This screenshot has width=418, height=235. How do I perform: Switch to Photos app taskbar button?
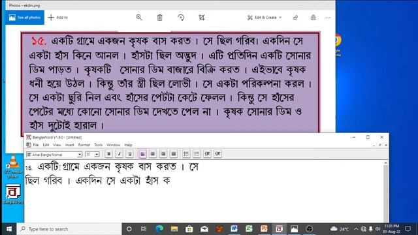pyautogui.click(x=295, y=229)
